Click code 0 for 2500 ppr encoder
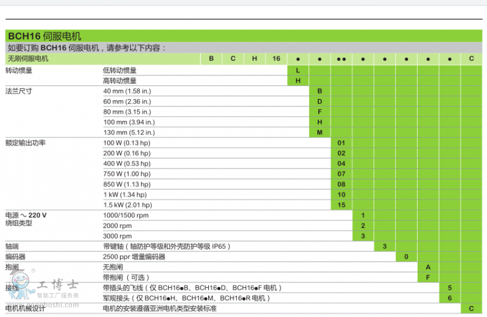Image resolution: width=487 pixels, height=317 pixels. click(x=407, y=257)
